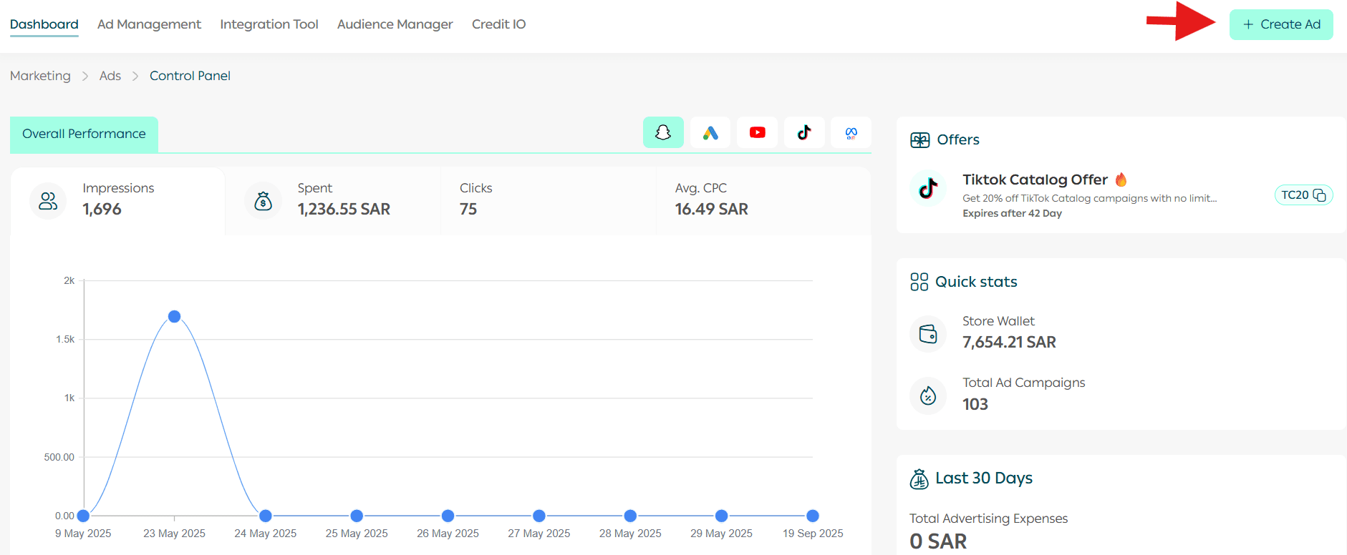Click the Impressions people icon

click(x=48, y=201)
